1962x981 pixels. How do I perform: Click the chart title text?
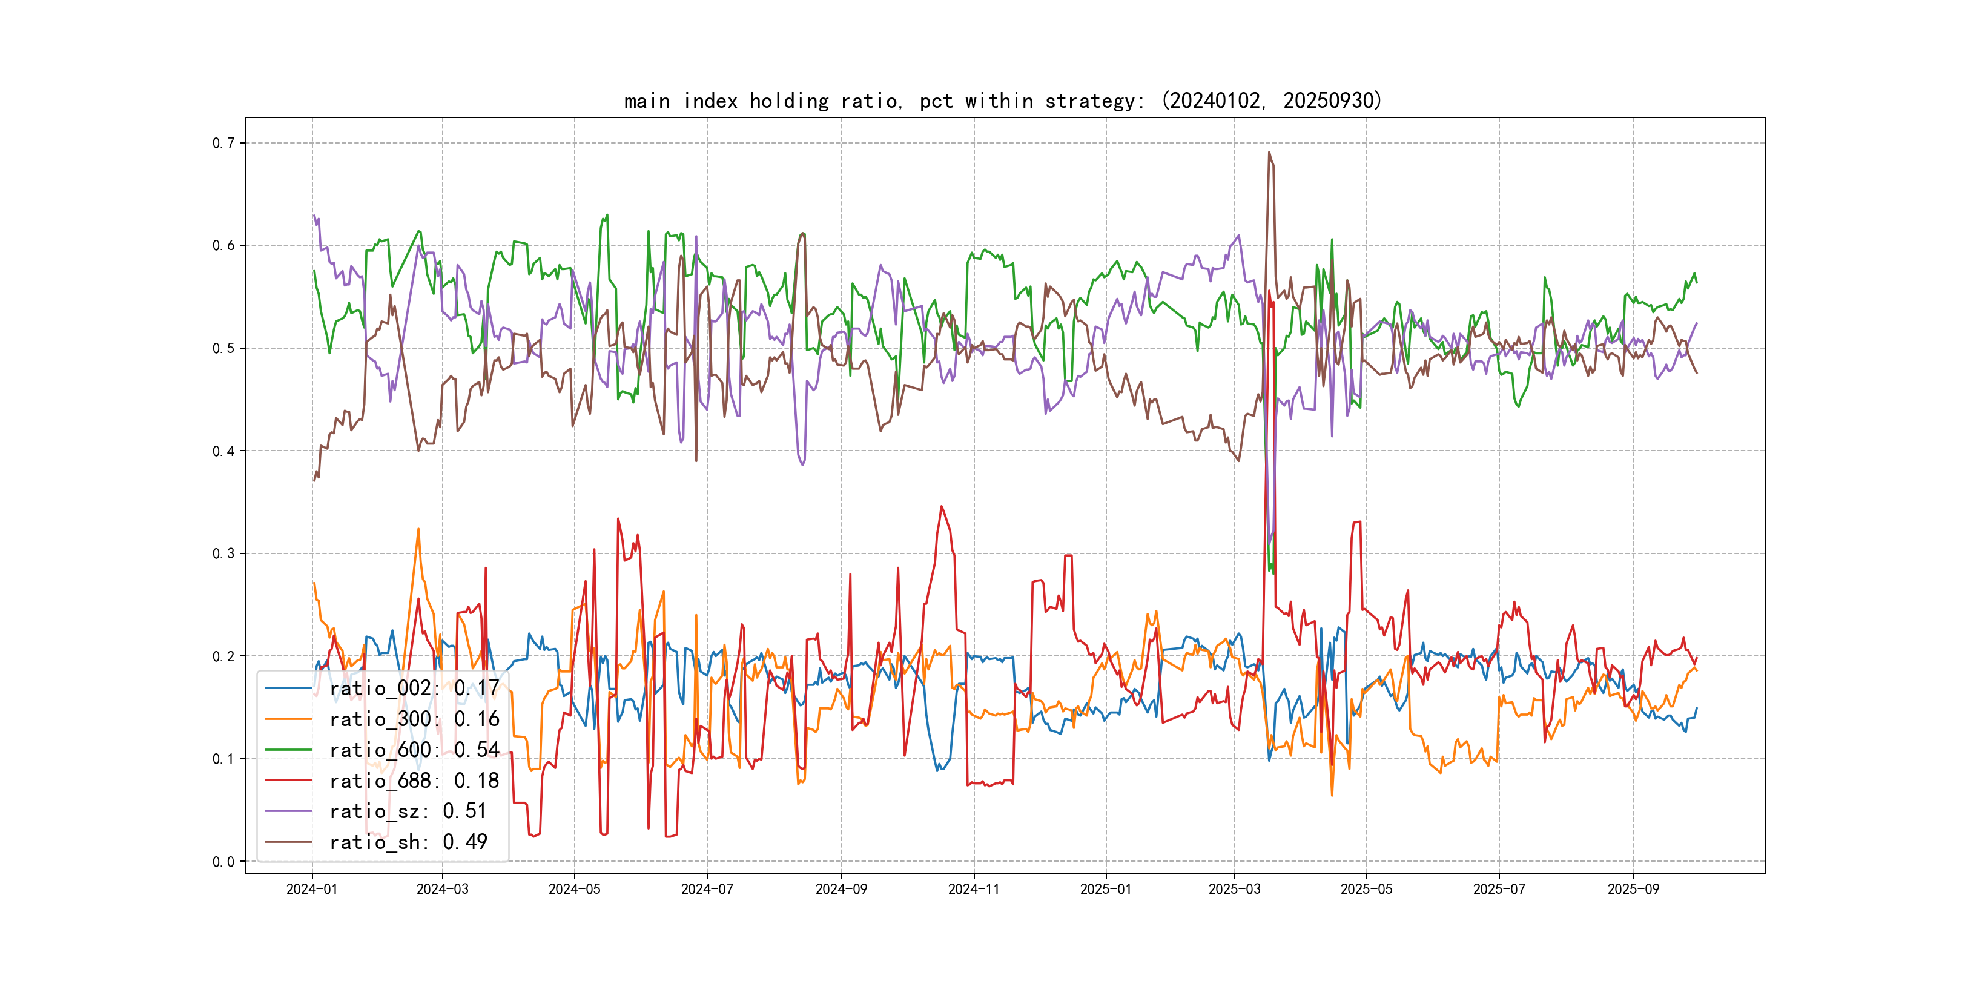tap(1002, 101)
